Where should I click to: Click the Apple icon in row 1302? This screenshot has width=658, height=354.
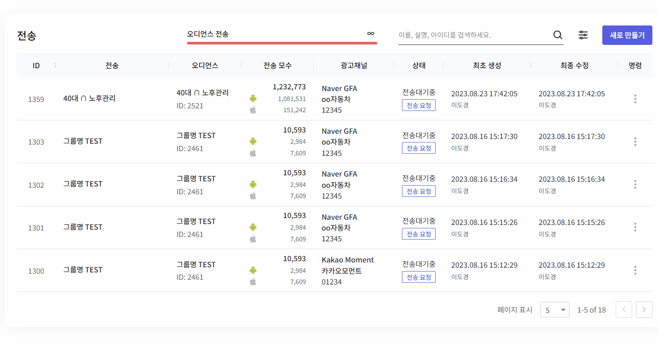253,196
